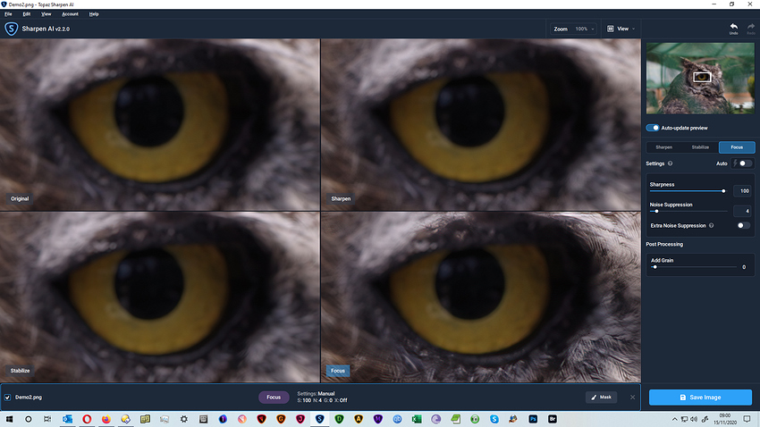Click the Undo arrow icon

[733, 27]
